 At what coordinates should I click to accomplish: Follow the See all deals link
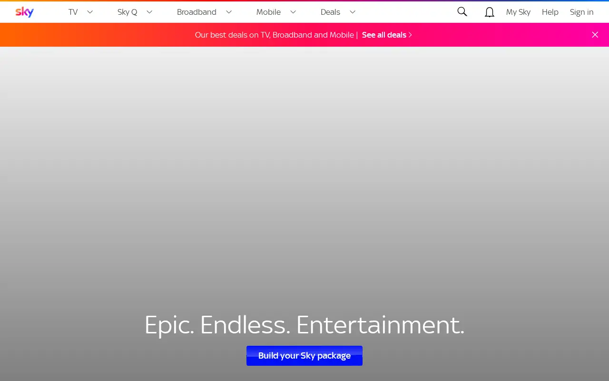[x=387, y=35]
